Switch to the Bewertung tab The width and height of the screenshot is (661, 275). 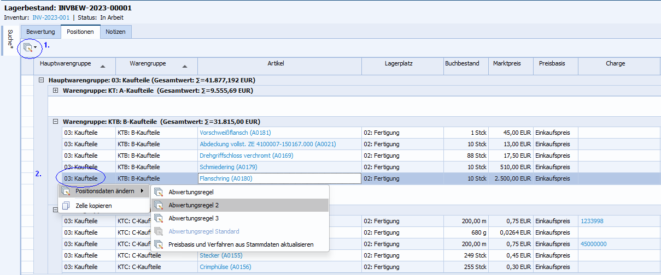[40, 32]
